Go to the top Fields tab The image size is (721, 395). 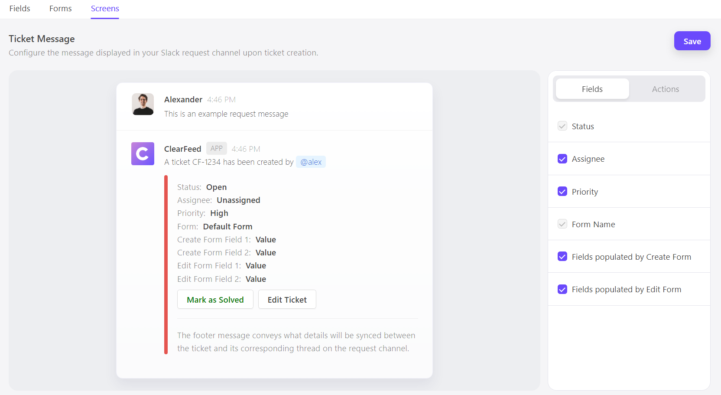point(20,9)
